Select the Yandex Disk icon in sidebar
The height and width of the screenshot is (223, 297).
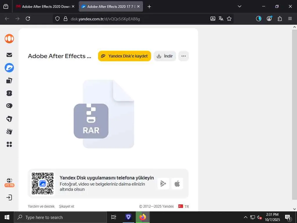tap(9, 68)
